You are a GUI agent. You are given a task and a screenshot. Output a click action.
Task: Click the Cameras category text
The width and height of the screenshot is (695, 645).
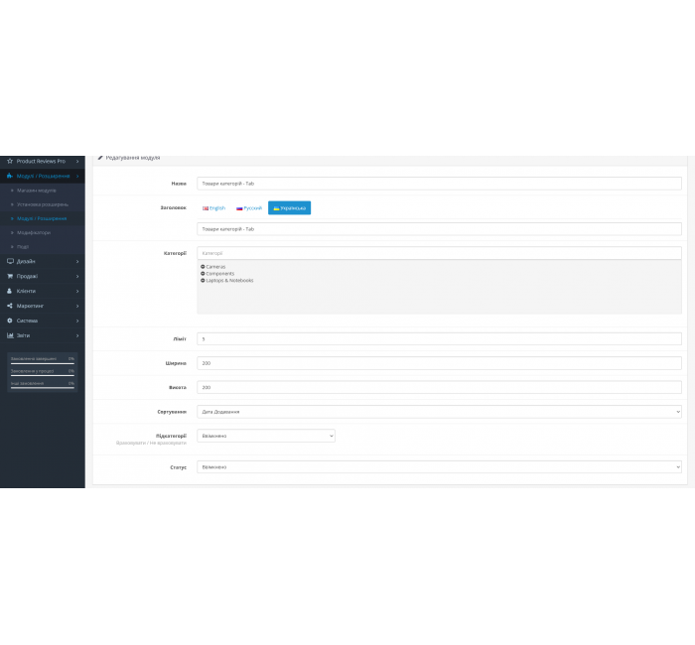click(x=215, y=267)
